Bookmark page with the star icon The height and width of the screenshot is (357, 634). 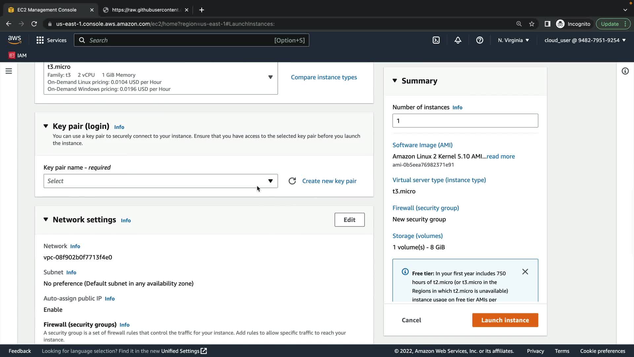click(532, 24)
